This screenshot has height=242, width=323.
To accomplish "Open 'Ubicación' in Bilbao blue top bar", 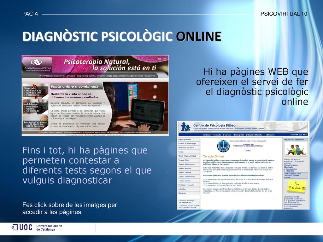I will pyautogui.click(x=270, y=135).
